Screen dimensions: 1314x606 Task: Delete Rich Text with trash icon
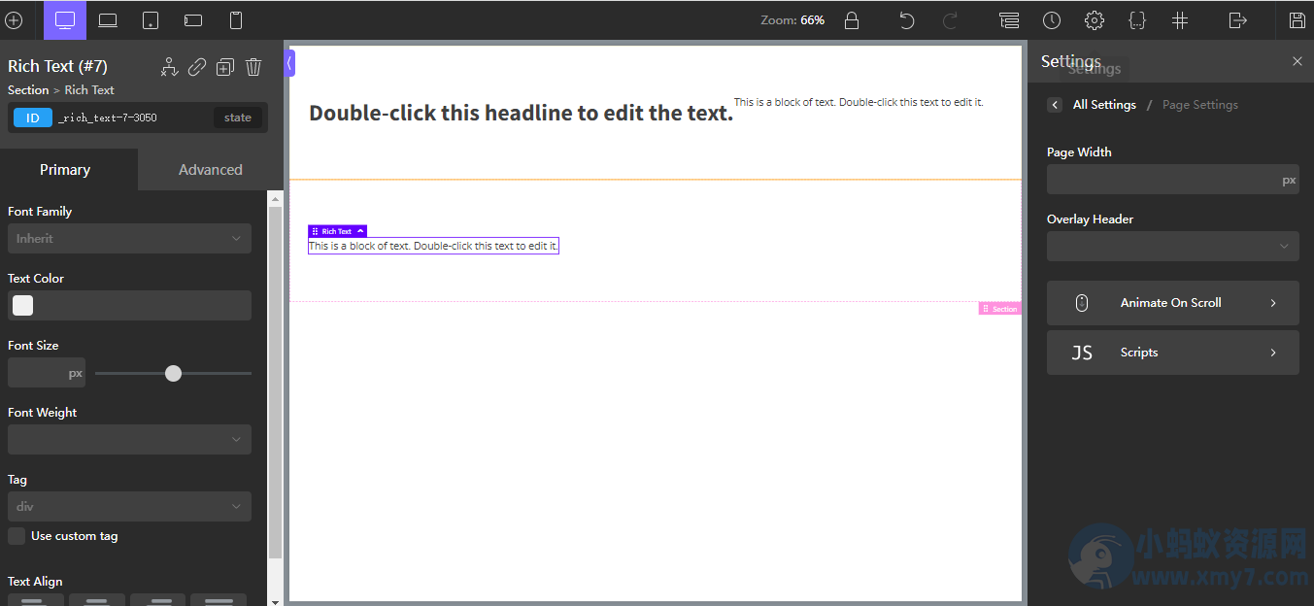point(253,67)
